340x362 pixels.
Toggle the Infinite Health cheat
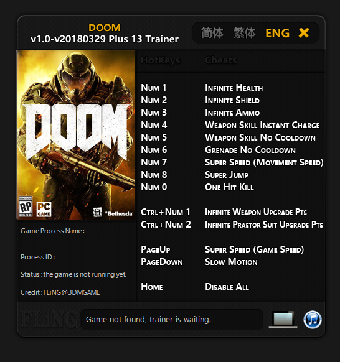[x=234, y=88]
